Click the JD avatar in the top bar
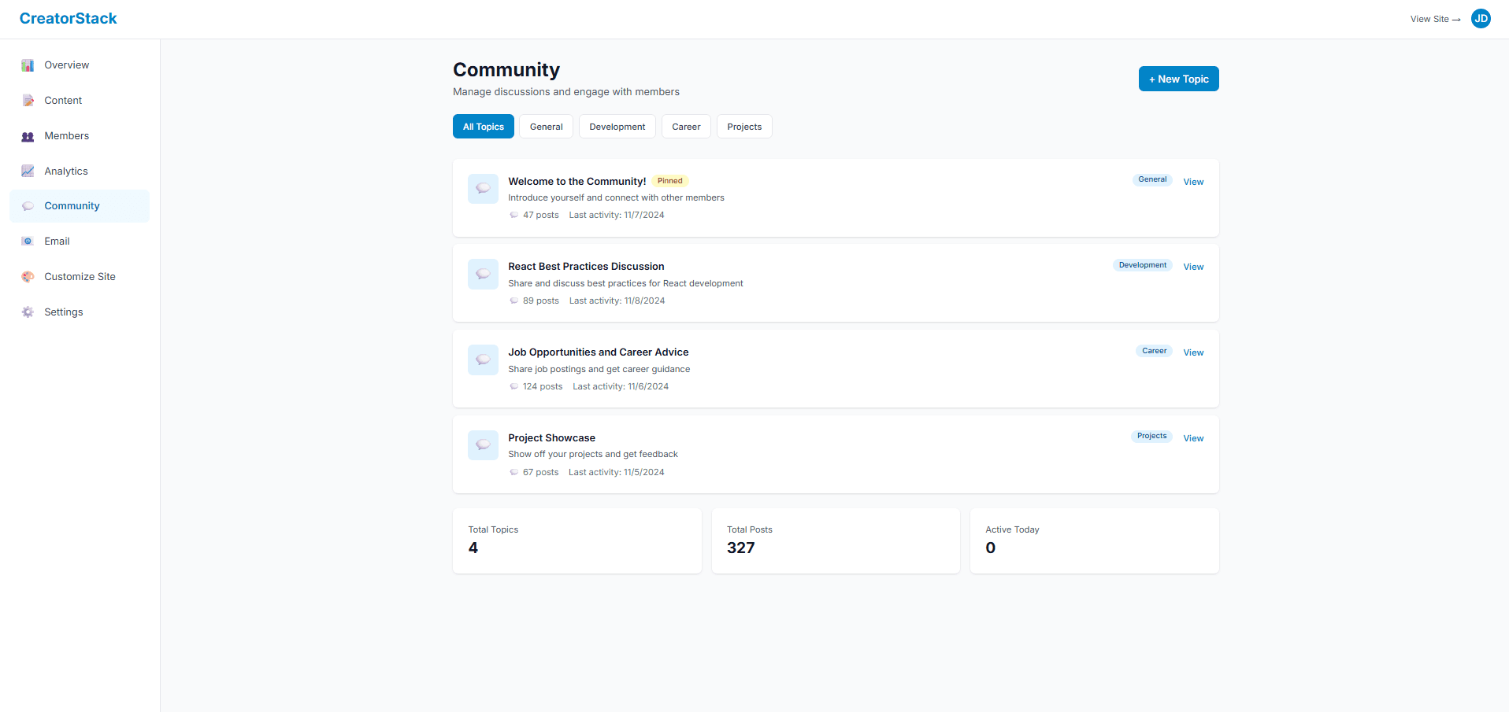1509x712 pixels. [x=1481, y=18]
